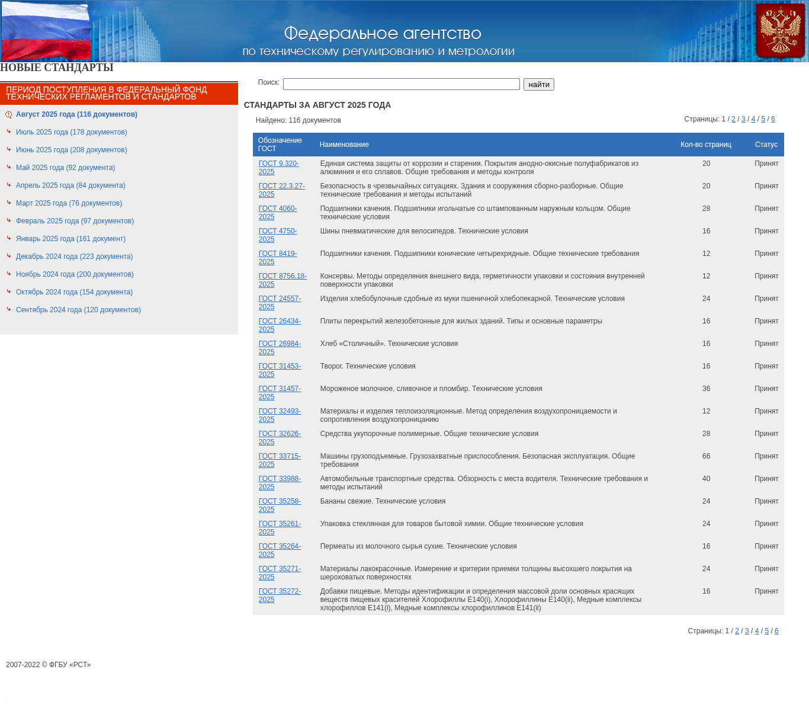This screenshot has height=708, width=809.
Task: Open Июль 2025 года (178 документов)
Action: 72,132
